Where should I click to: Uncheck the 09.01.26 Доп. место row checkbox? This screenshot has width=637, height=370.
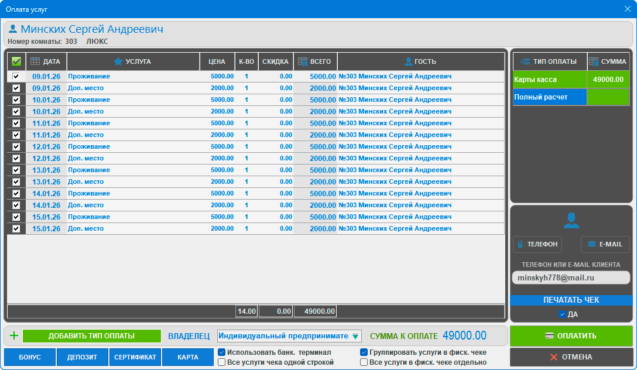(x=16, y=88)
